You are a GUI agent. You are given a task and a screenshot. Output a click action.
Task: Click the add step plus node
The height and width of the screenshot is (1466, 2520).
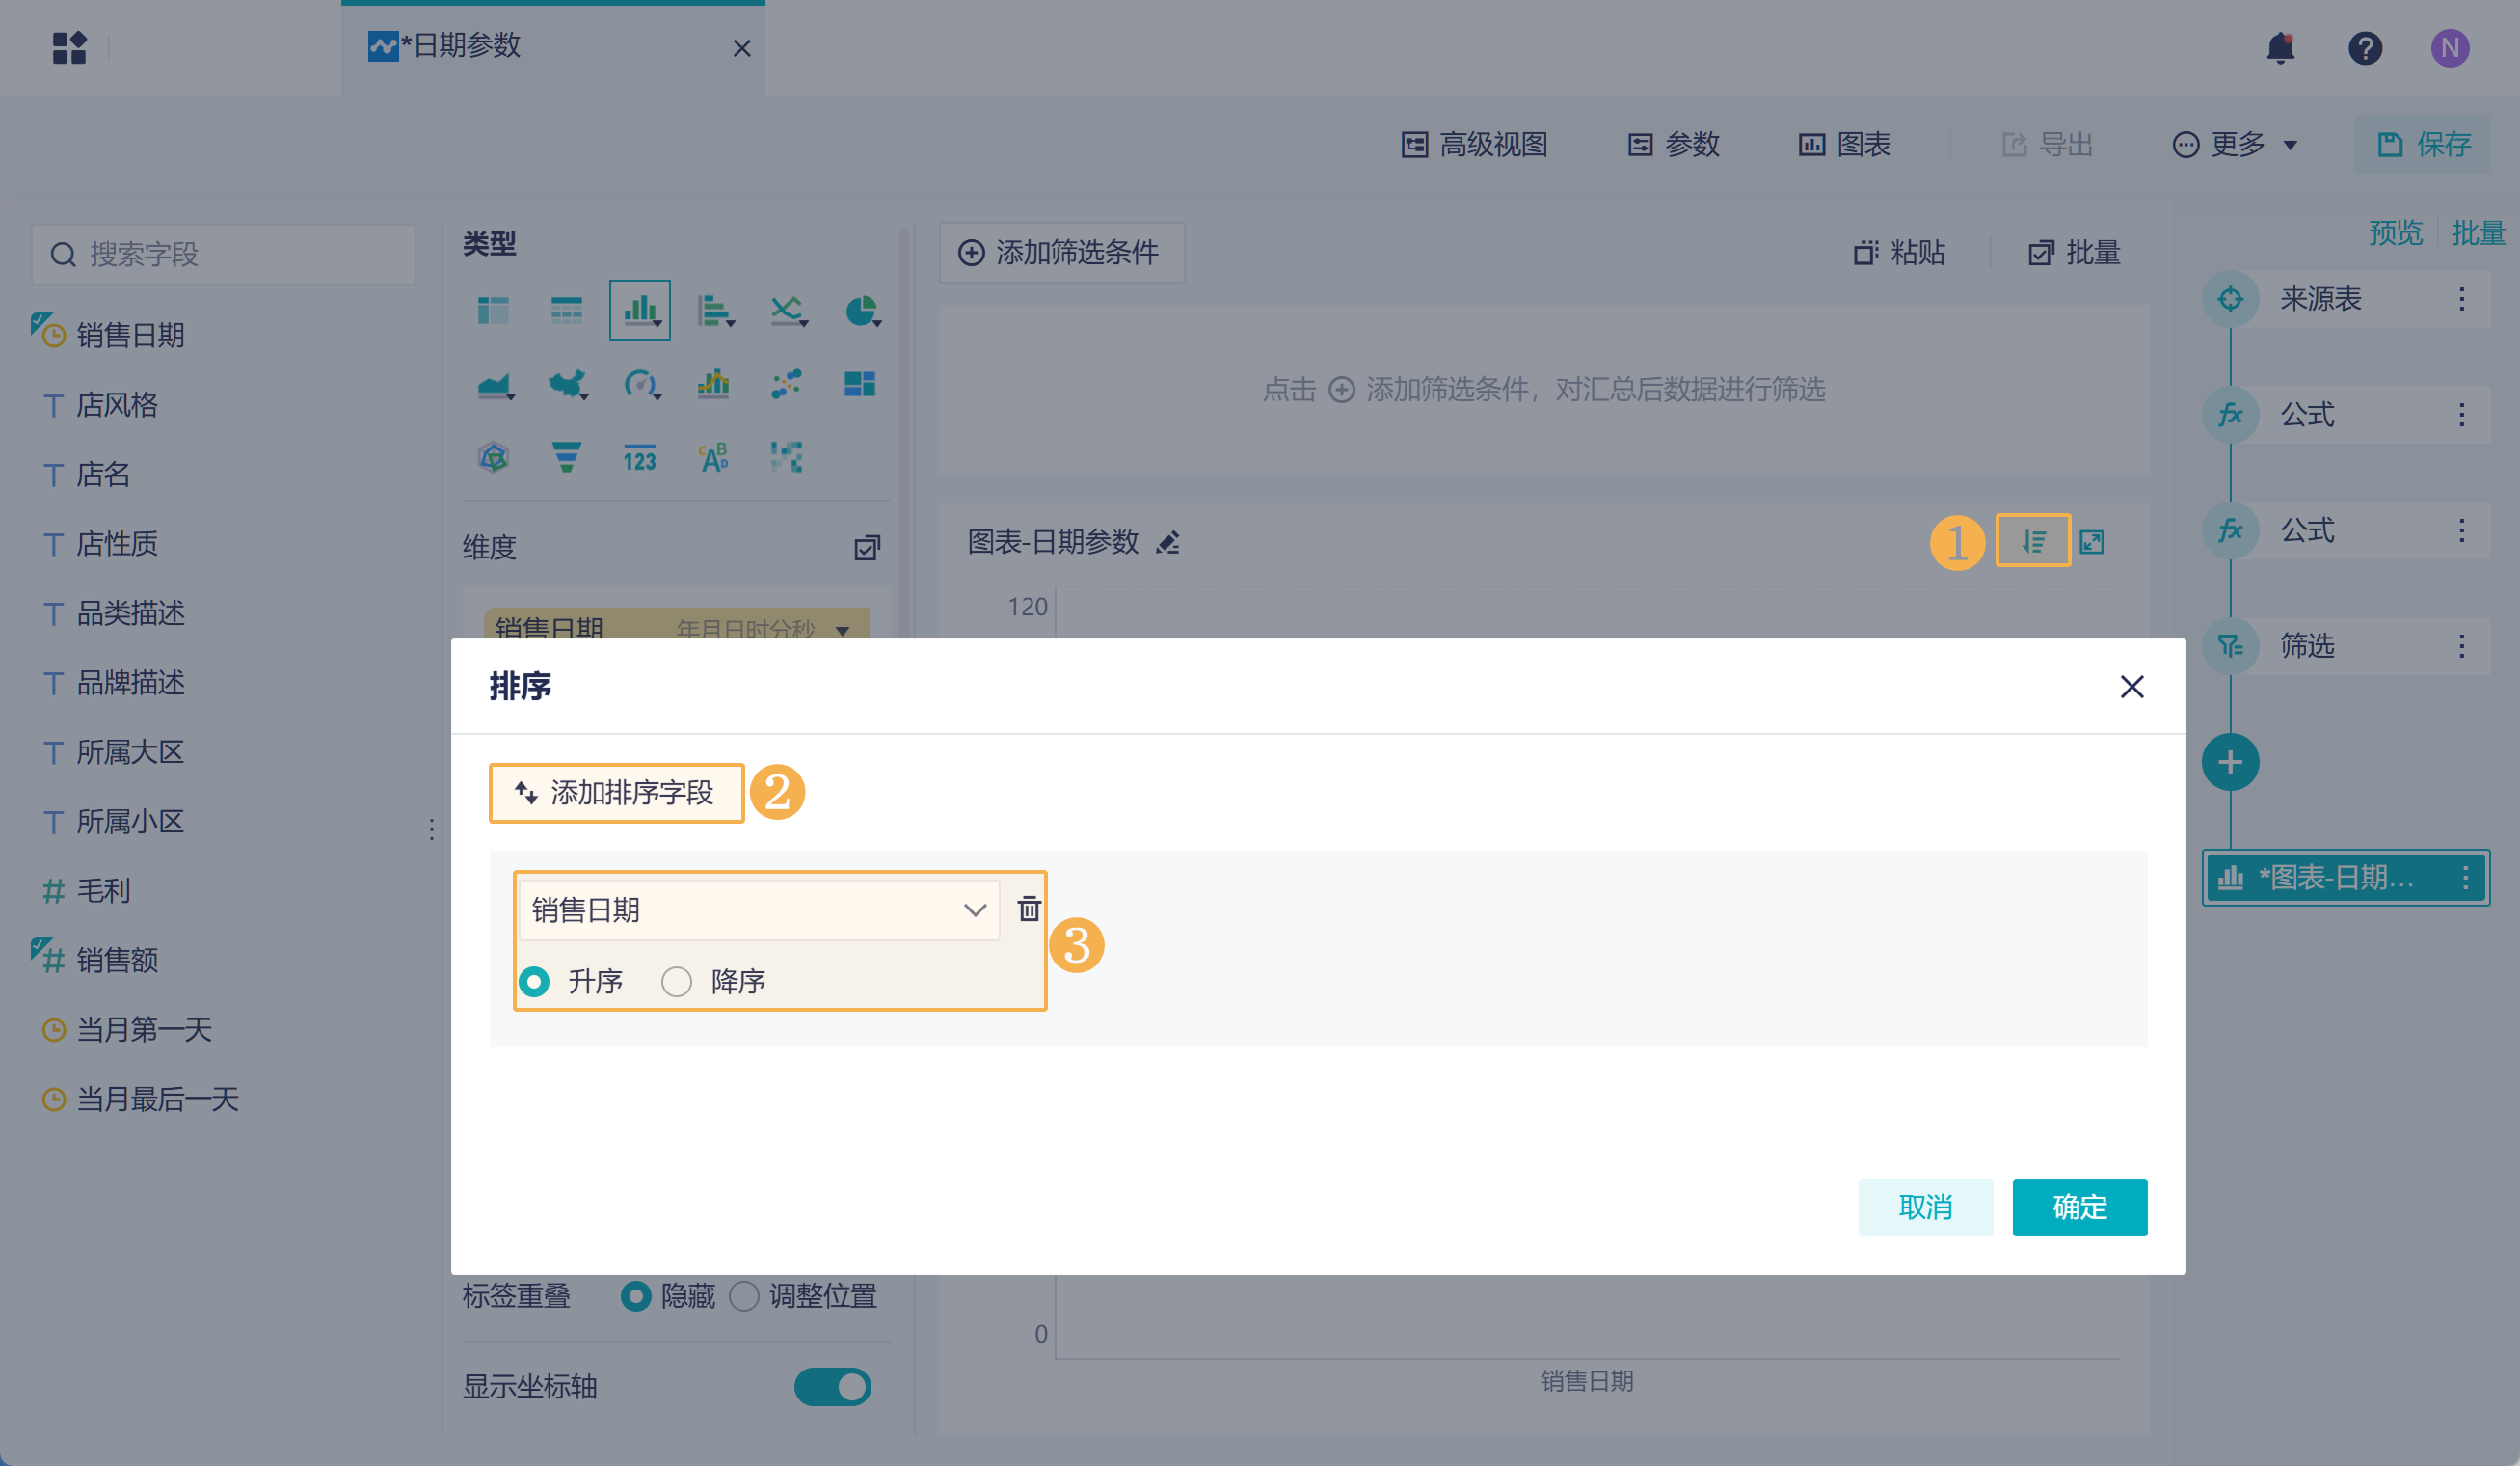click(x=2230, y=763)
